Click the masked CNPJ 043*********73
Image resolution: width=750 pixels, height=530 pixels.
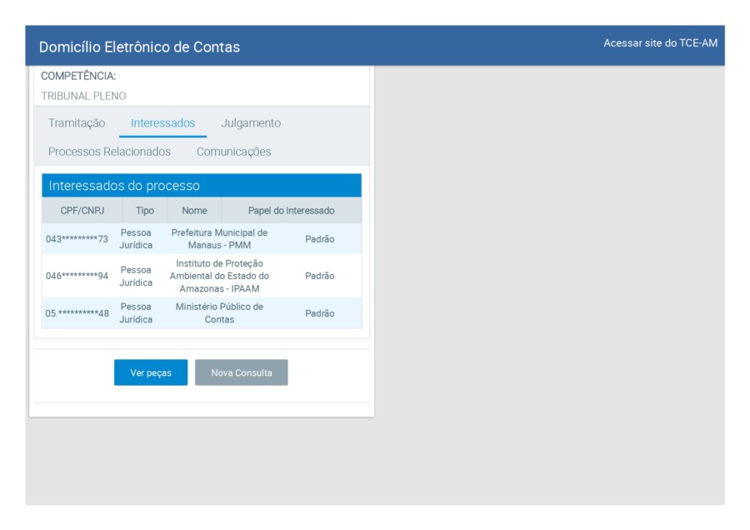click(x=77, y=239)
